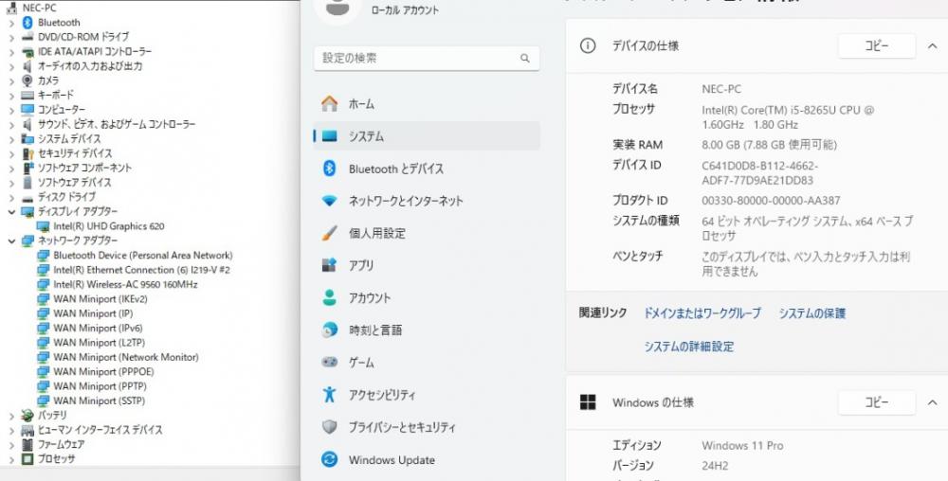Screen dimensions: 948x481
Task: Click the person icon beside アカウント
Action: [330, 297]
